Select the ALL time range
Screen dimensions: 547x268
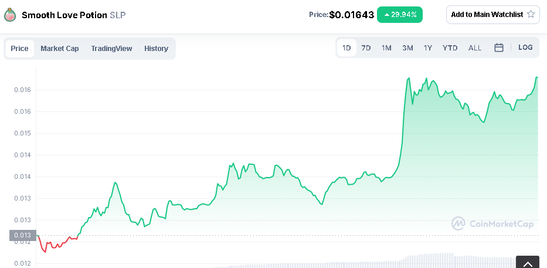(475, 48)
